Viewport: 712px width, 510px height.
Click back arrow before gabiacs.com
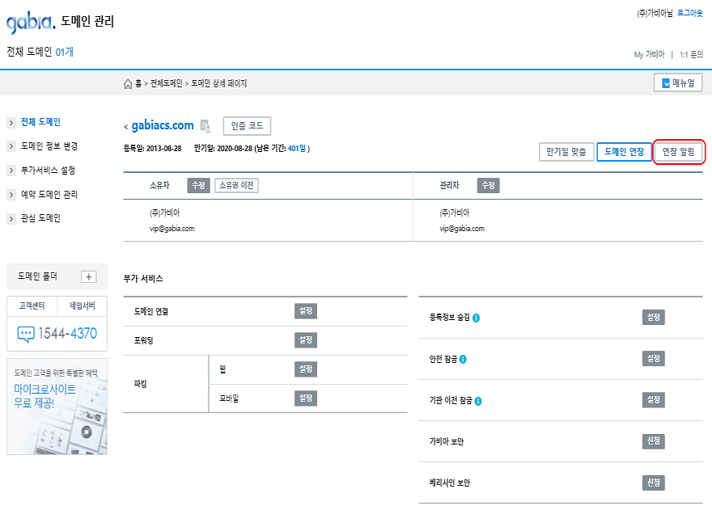pyautogui.click(x=125, y=127)
